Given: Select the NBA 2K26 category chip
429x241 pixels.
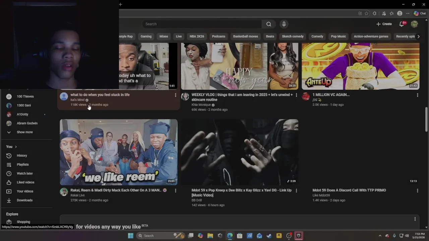Looking at the screenshot, I should pos(197,36).
